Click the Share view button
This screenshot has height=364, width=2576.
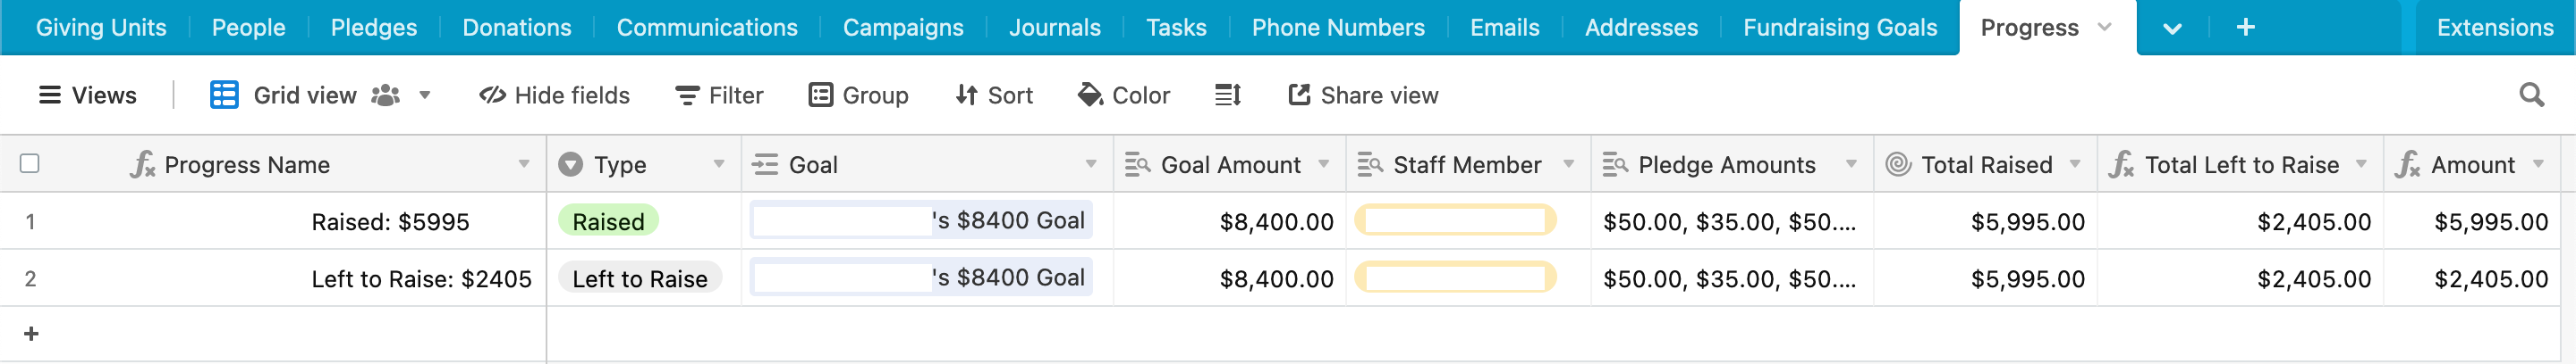1363,95
